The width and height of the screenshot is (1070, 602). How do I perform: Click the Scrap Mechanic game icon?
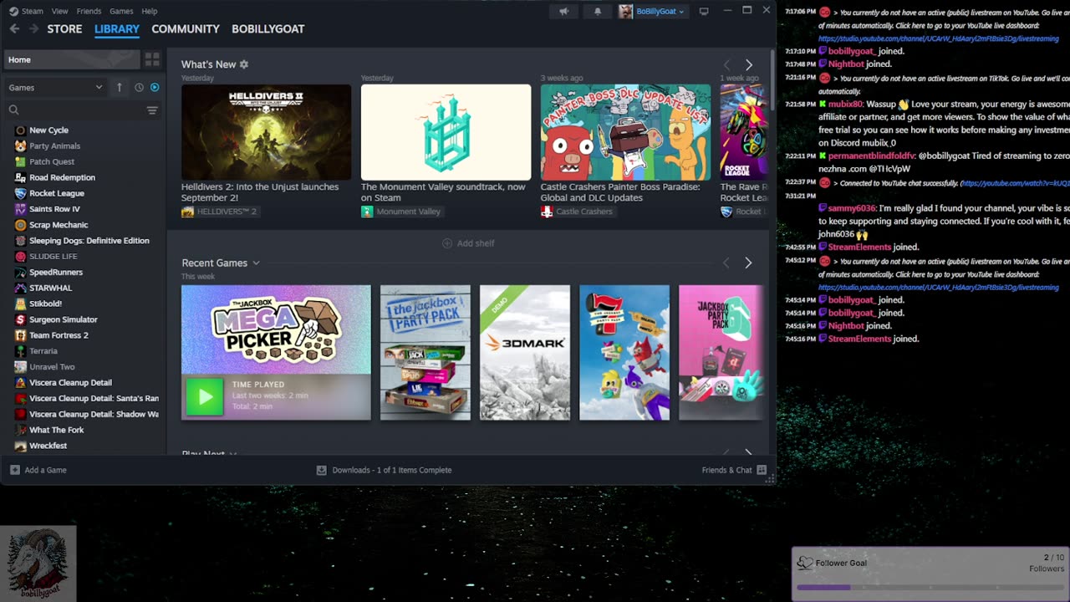pyautogui.click(x=20, y=225)
